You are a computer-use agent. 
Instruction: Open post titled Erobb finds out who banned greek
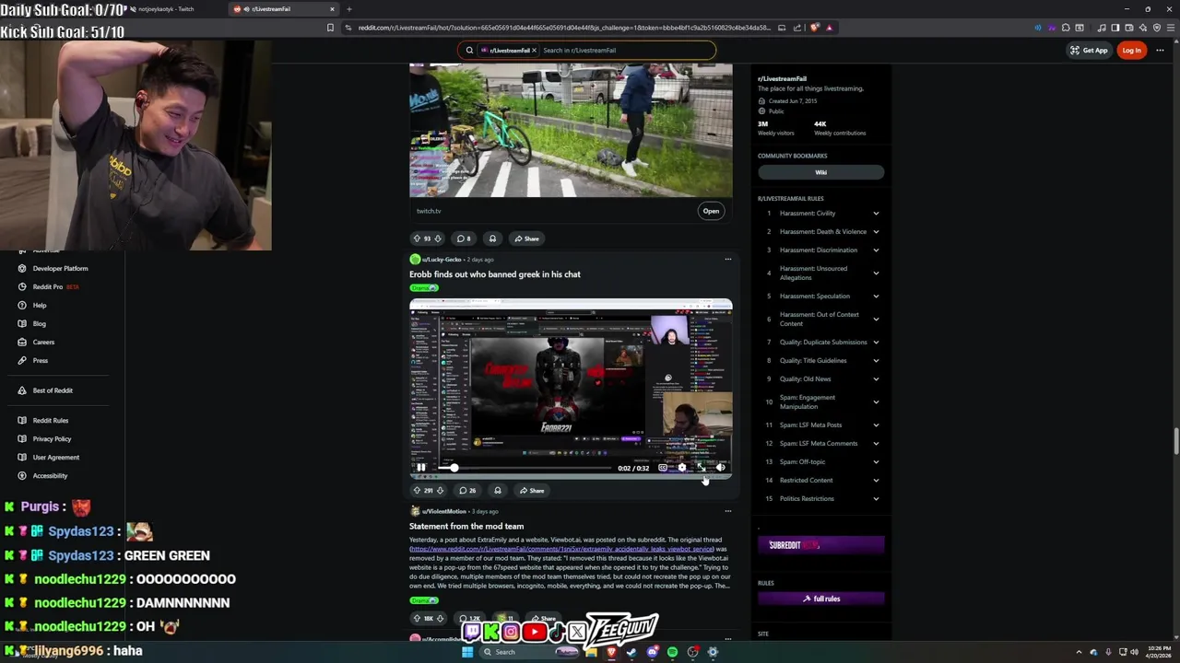click(x=495, y=274)
